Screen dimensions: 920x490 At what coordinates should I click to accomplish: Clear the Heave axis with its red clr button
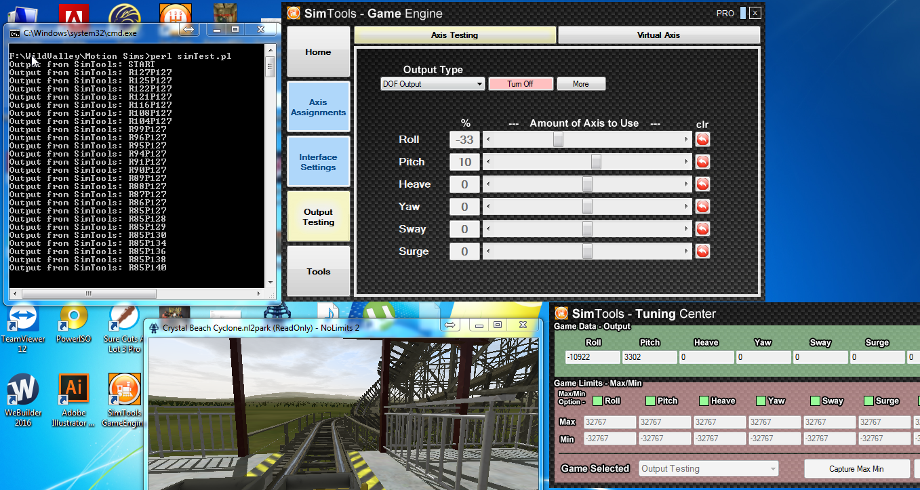pos(702,184)
